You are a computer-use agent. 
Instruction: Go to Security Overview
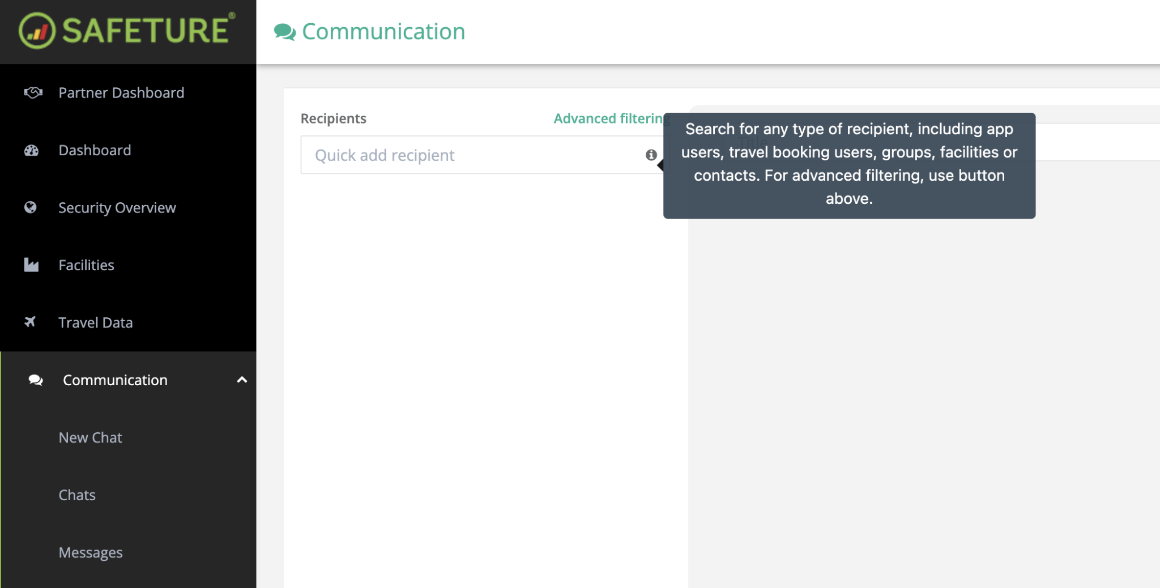(x=117, y=208)
